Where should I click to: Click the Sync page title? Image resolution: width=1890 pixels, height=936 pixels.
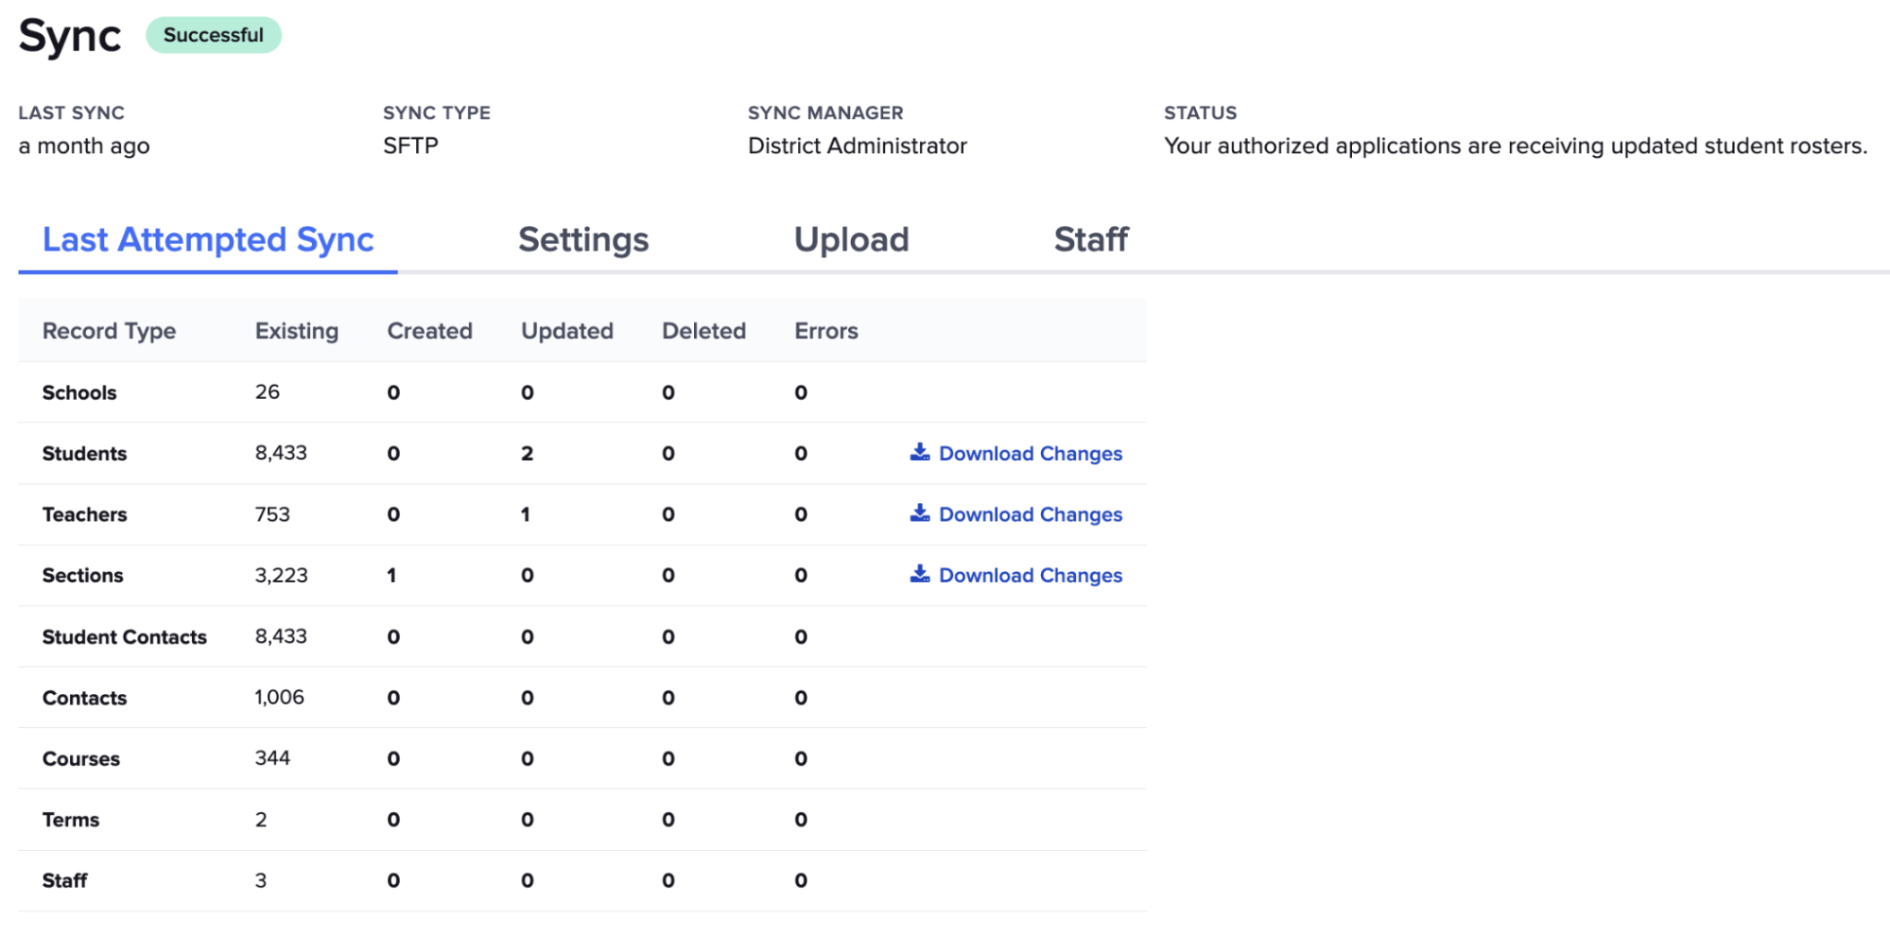69,35
